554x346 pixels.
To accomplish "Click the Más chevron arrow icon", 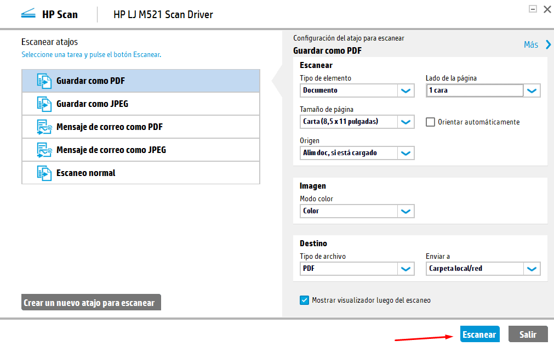I will point(549,44).
